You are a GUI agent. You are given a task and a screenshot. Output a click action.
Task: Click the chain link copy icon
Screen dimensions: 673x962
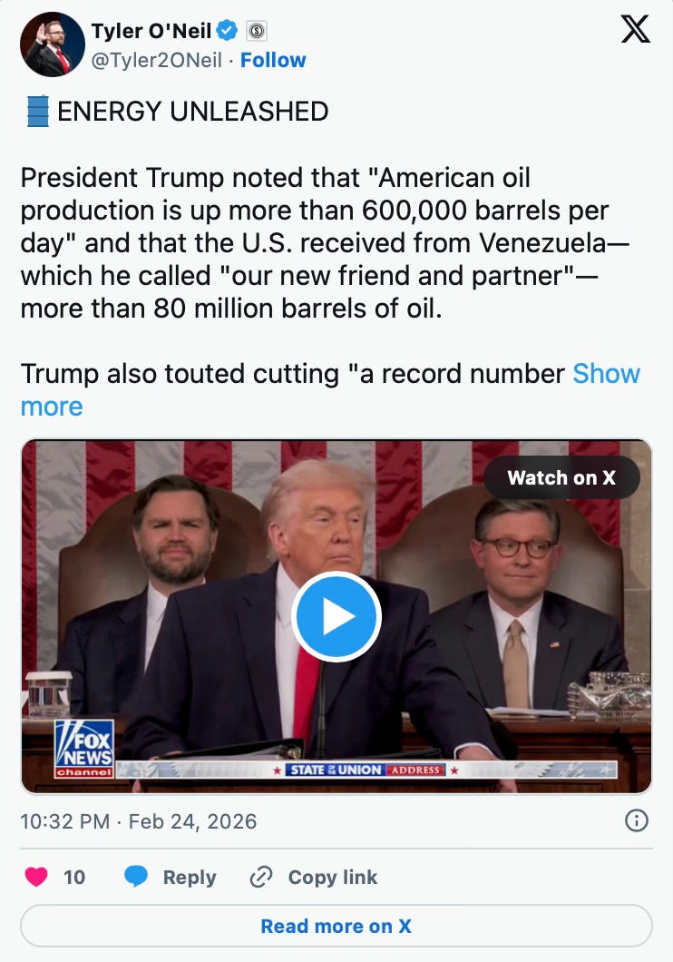[261, 877]
